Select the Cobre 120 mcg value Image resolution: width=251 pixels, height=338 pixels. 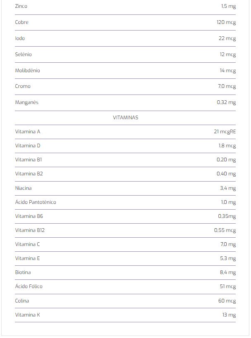point(226,22)
